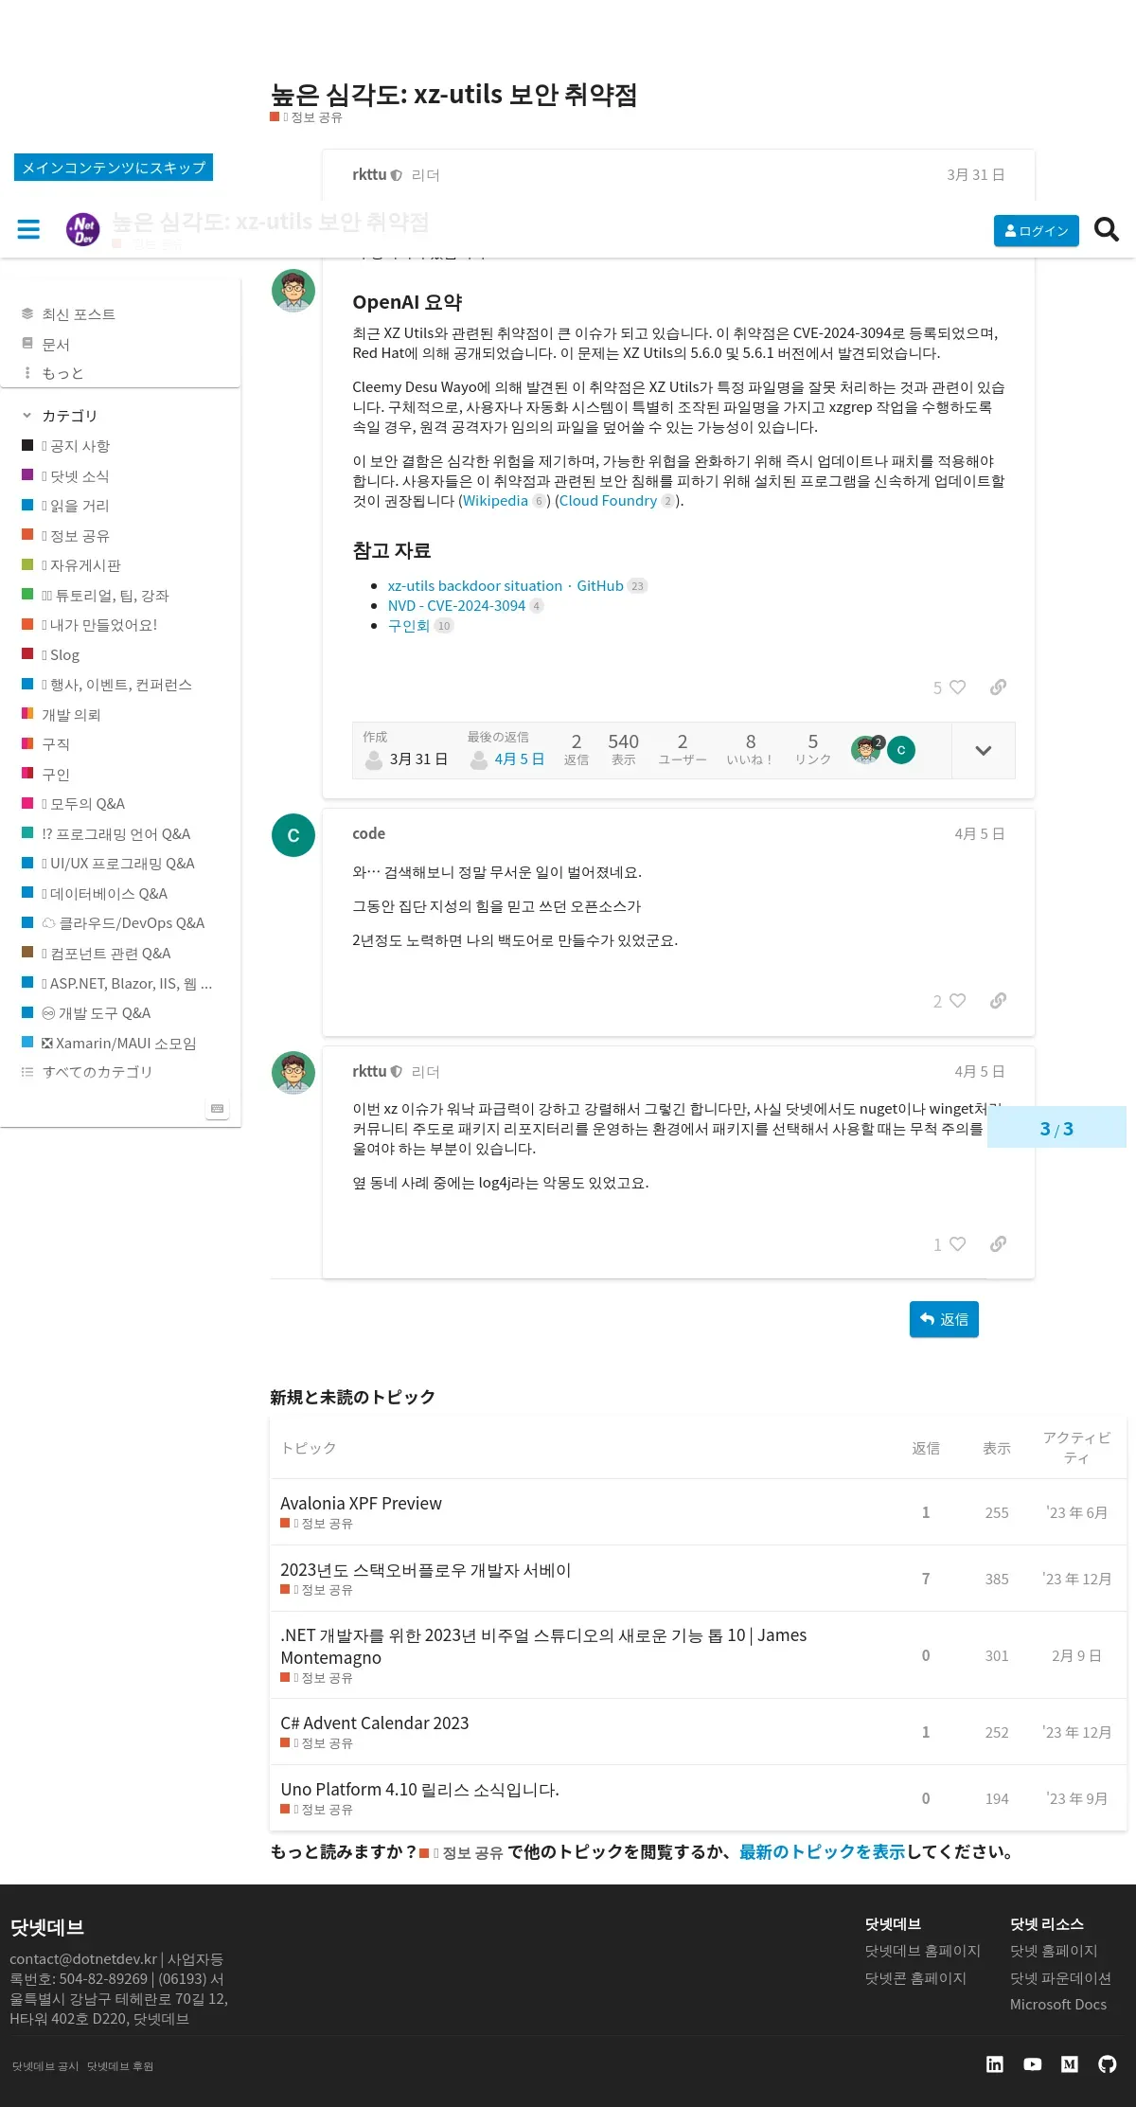The width and height of the screenshot is (1136, 2107).
Task: Open the 구인회 reference link
Action: [x=409, y=626]
